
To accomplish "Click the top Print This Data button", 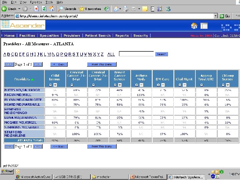I will tap(102, 64).
